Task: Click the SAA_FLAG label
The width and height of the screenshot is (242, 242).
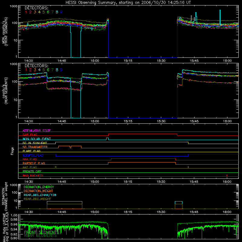Action: [30, 159]
